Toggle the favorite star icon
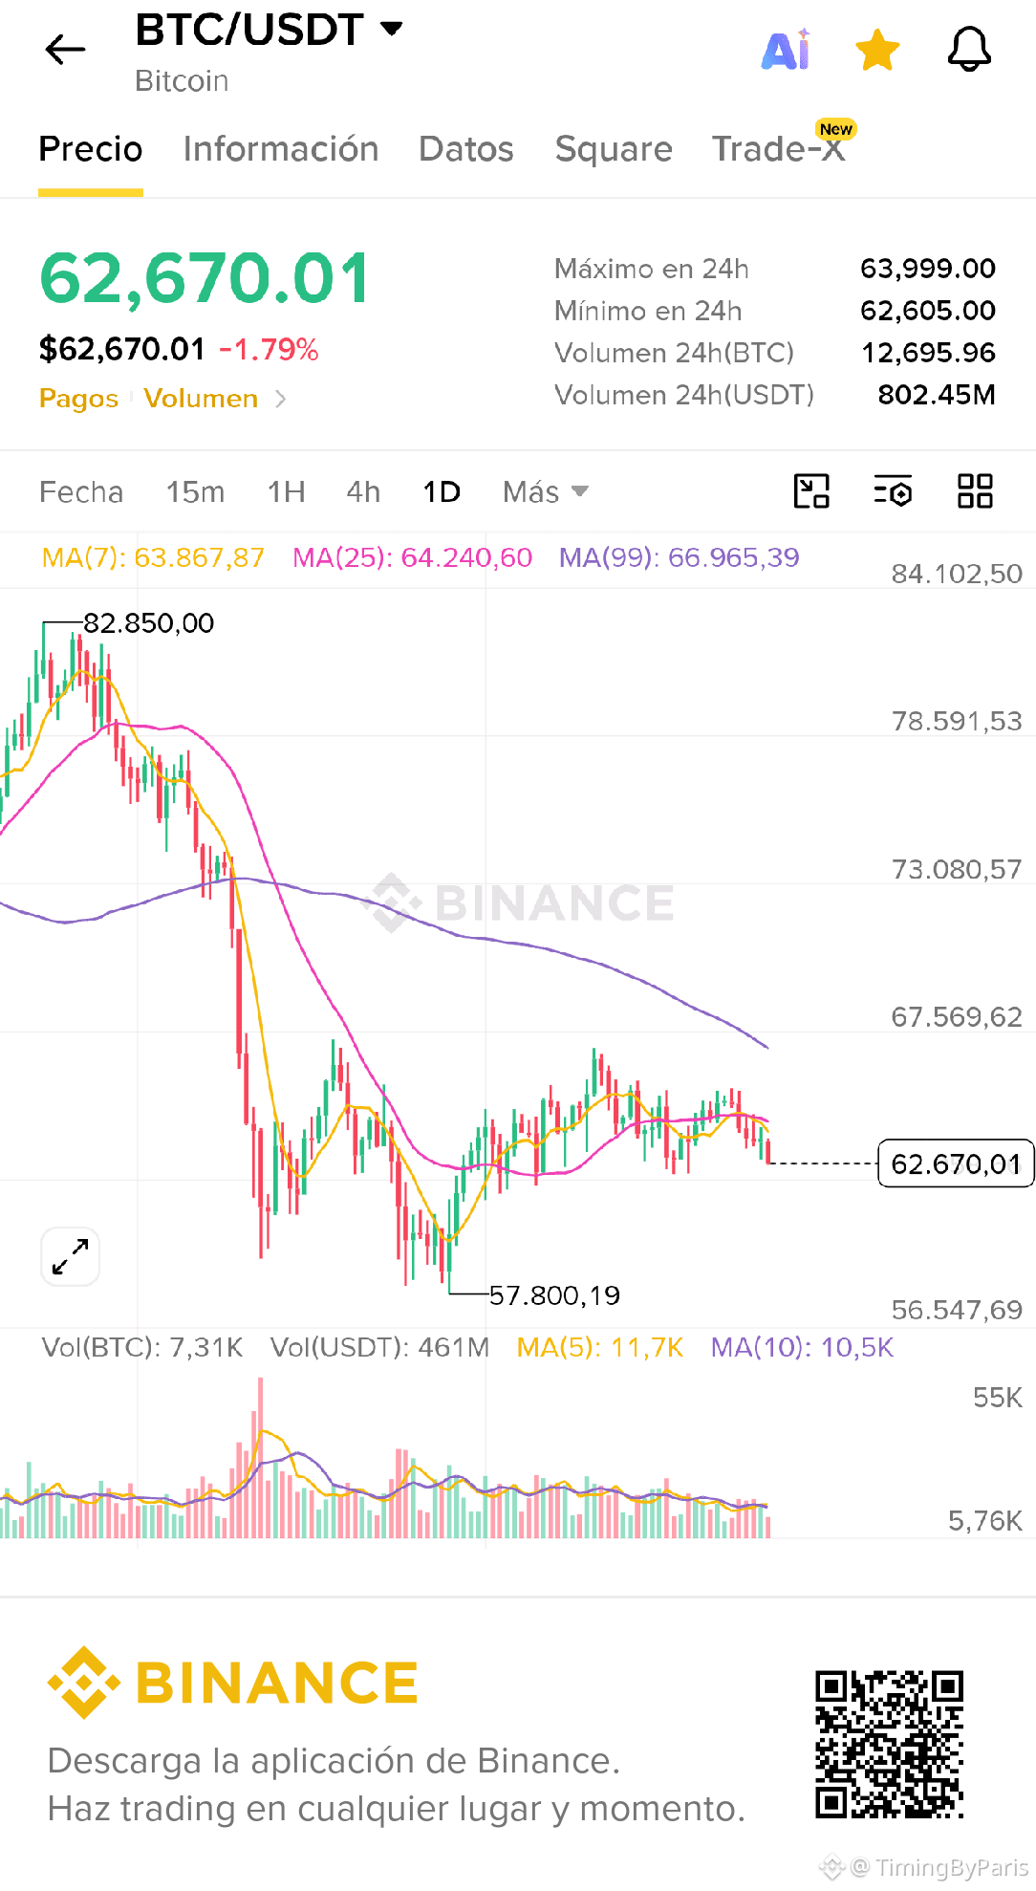 877,50
